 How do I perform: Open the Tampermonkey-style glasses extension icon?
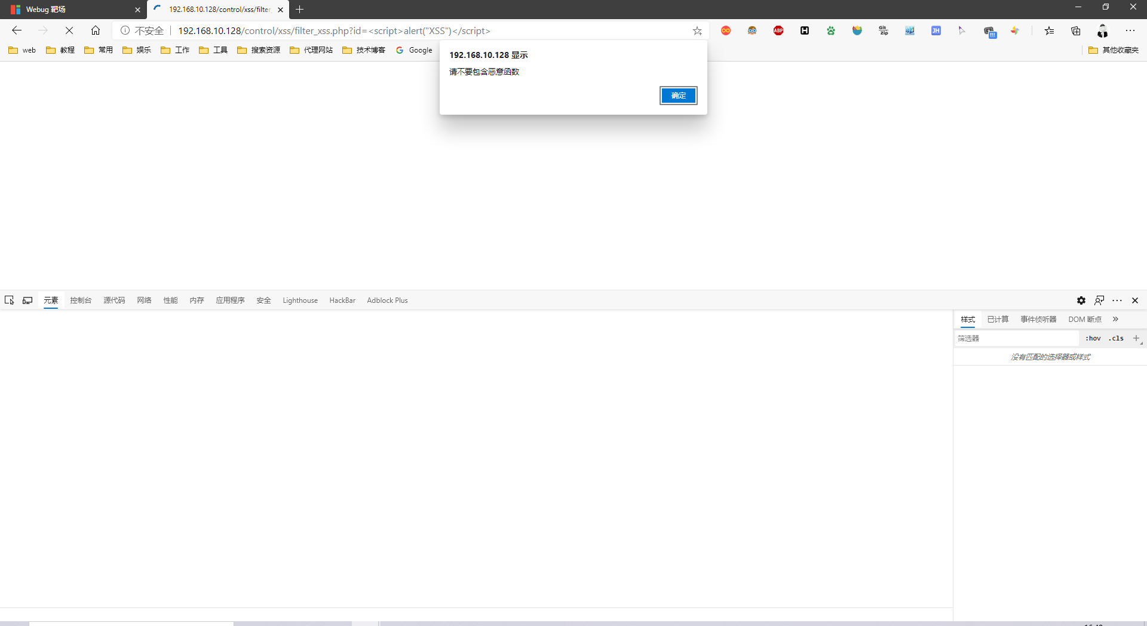(752, 30)
